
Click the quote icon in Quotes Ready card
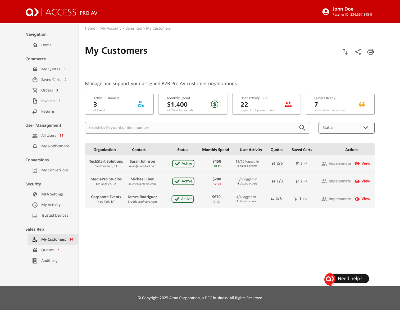(x=362, y=104)
